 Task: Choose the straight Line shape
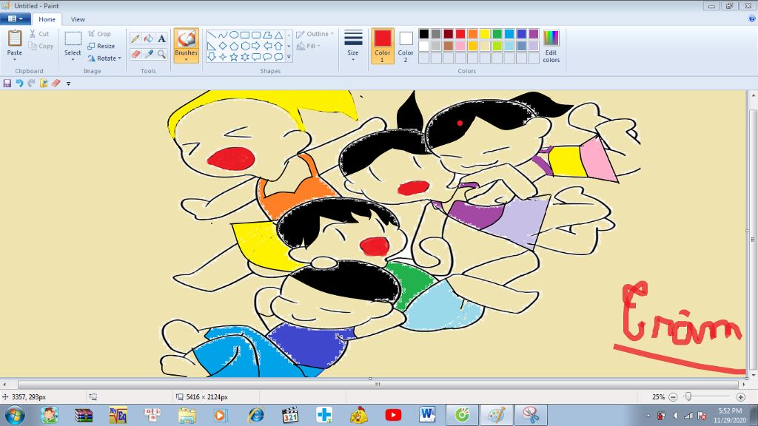click(211, 35)
